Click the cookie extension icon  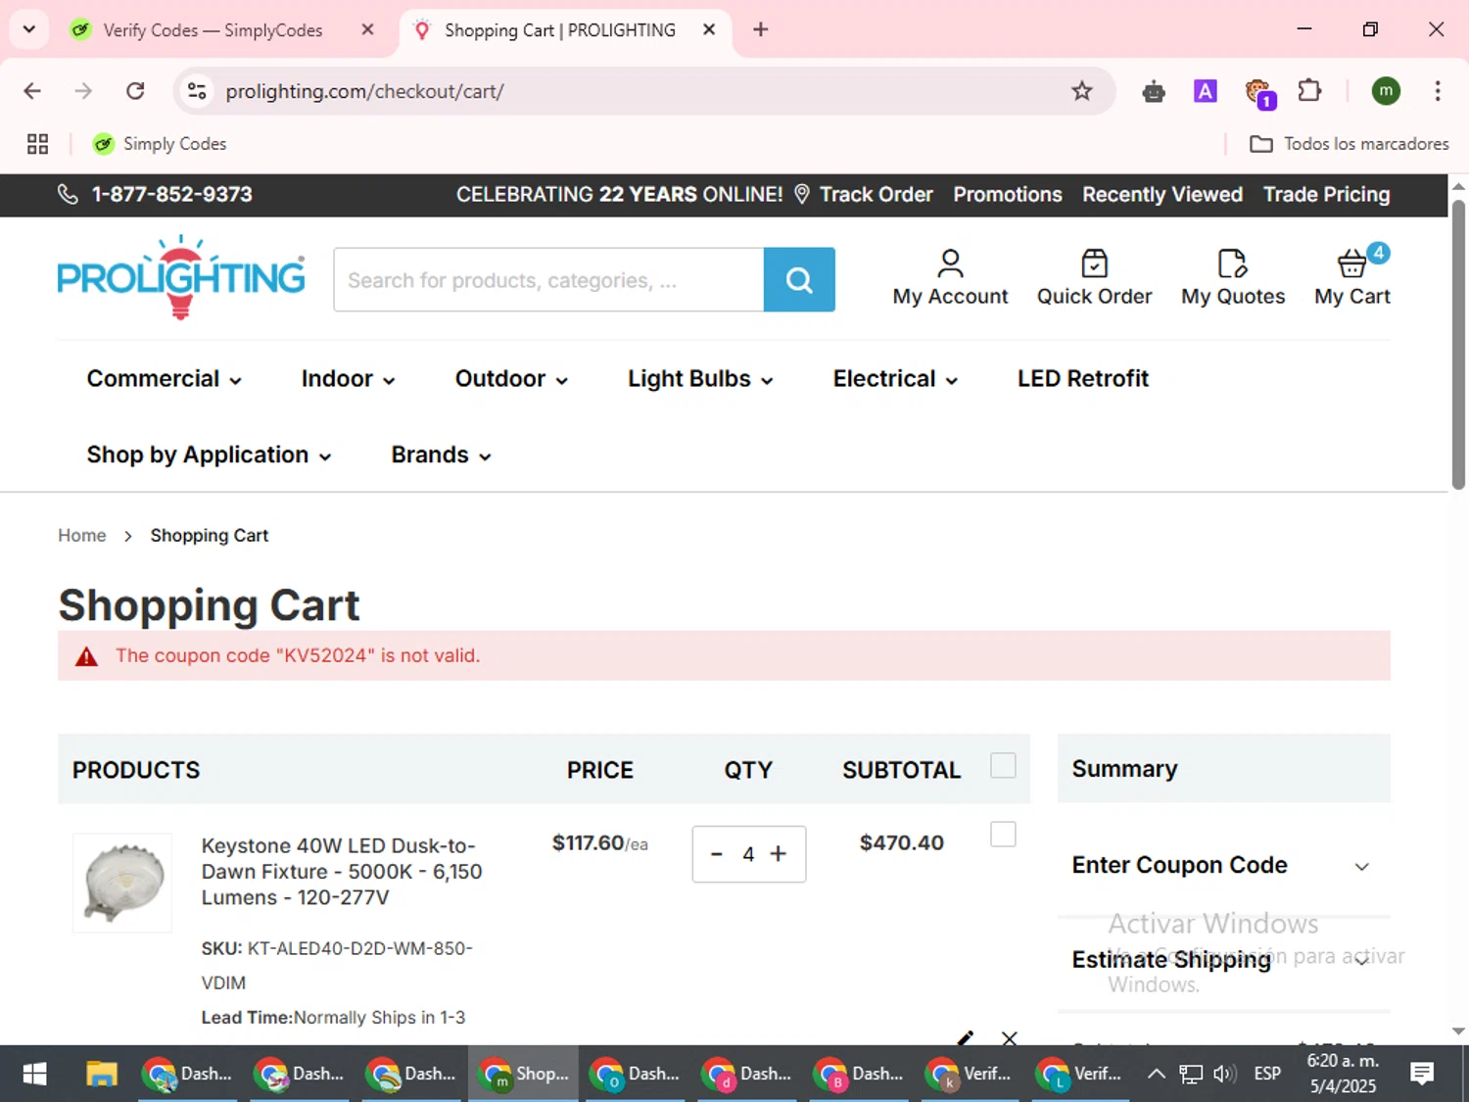click(x=1258, y=92)
